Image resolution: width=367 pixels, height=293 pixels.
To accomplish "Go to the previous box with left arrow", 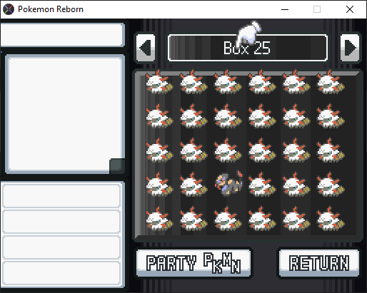I will click(146, 48).
